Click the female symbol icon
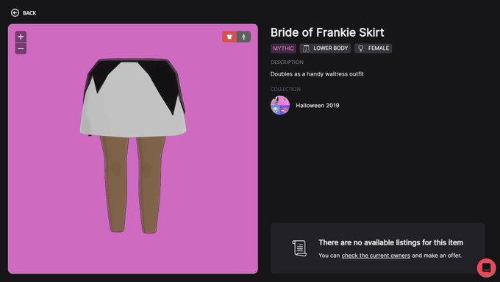 point(360,48)
